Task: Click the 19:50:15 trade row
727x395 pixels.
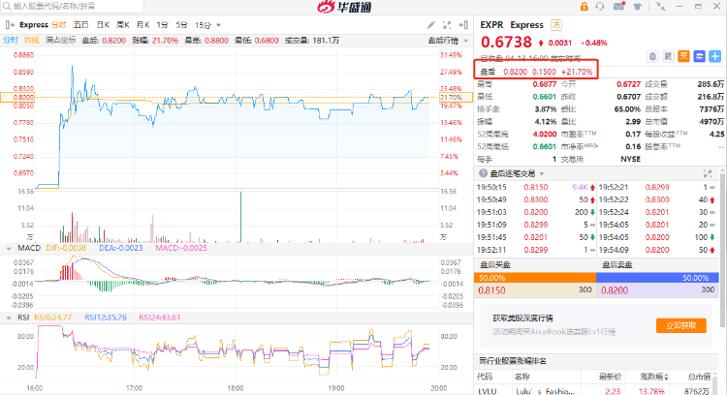Action: [536, 188]
